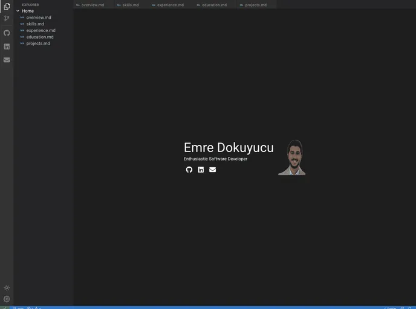Switch to the experience.md tab
Viewport: 416px width, 309px height.
[x=170, y=5]
